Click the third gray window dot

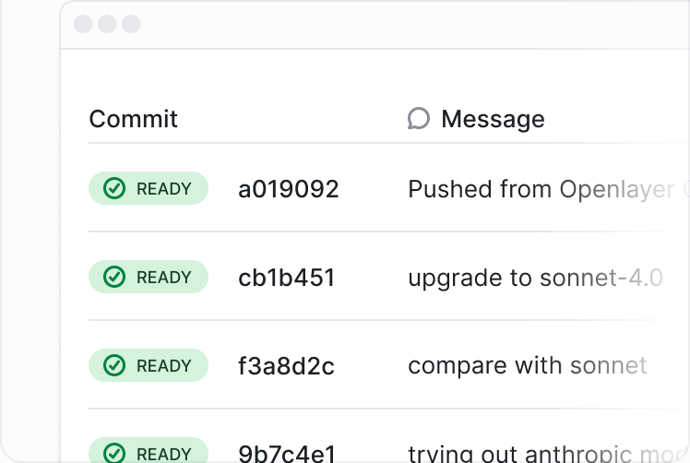(x=131, y=24)
